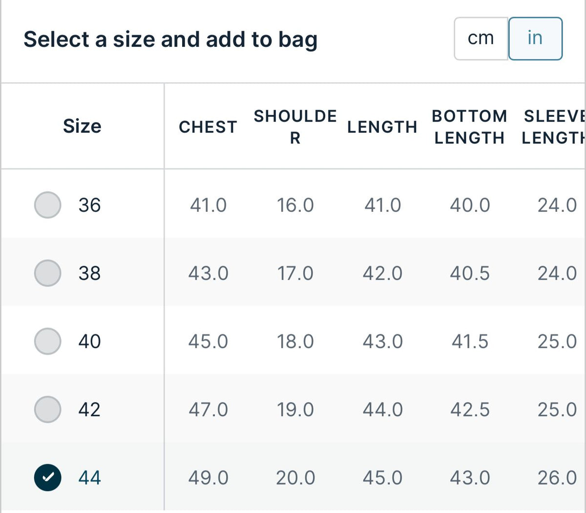Click bottom length value 40.5
The height and width of the screenshot is (513, 586).
[470, 273]
